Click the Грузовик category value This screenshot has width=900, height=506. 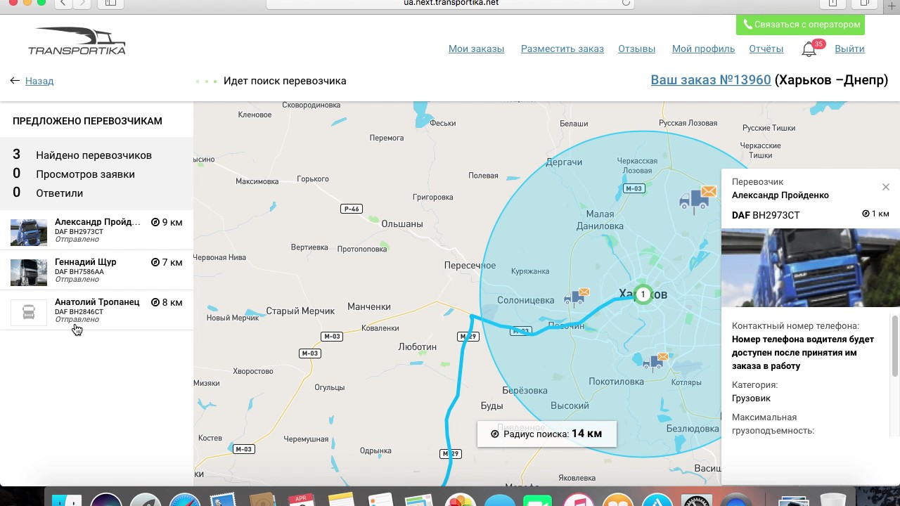(752, 398)
